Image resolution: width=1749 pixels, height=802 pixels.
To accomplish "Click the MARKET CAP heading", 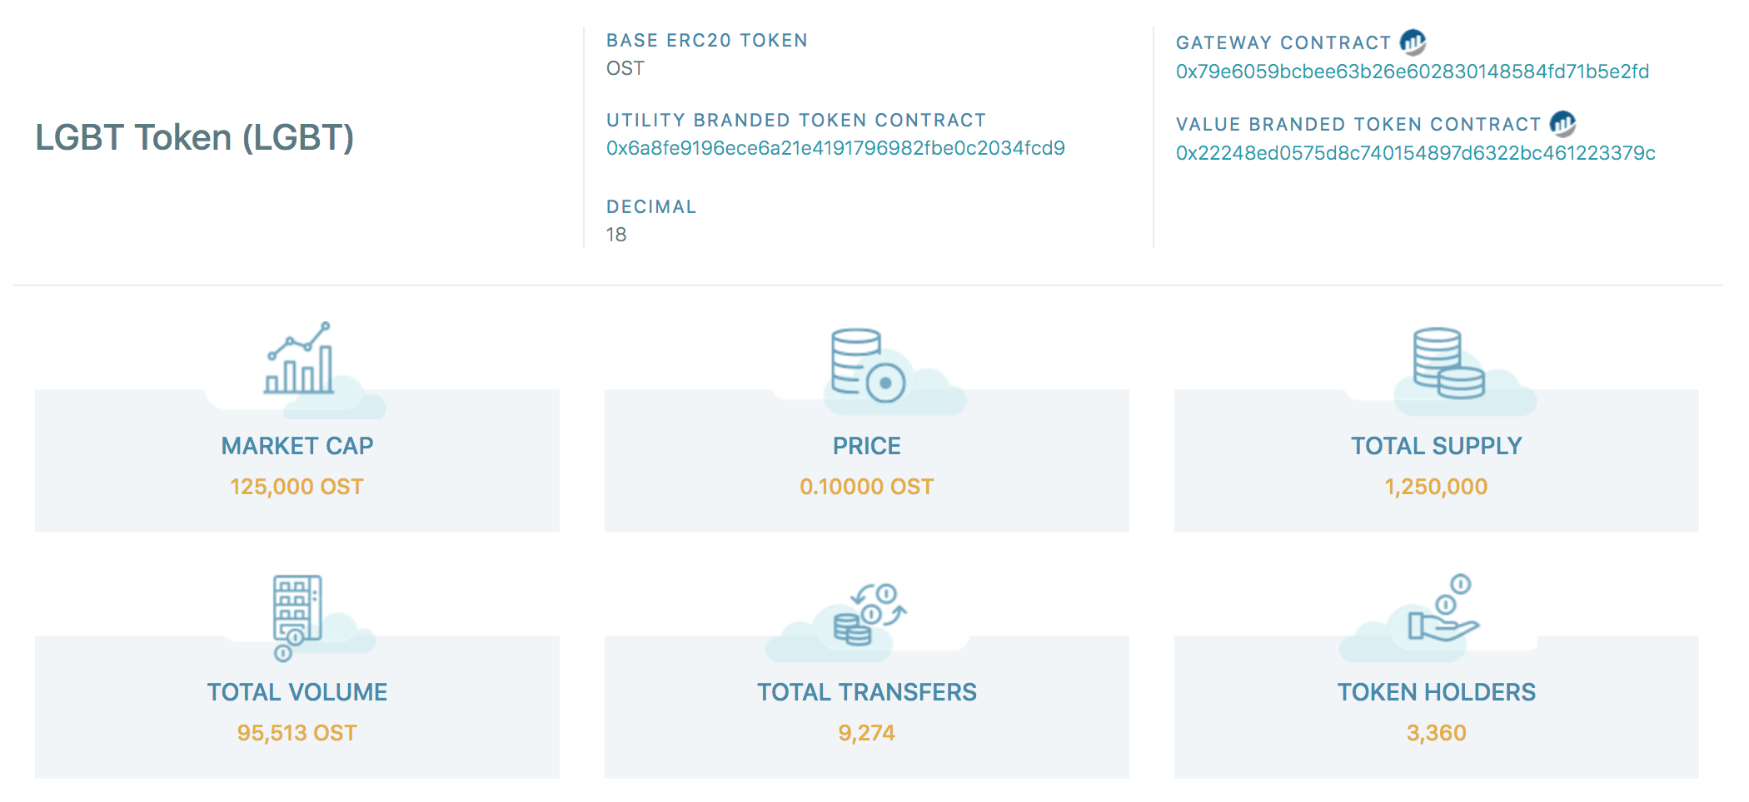I will pos(297,446).
